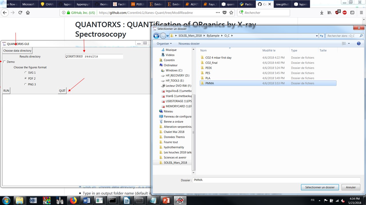Screen dimensions: 366x205
Task: Open PowerPoint from the taskbar
Action: tap(166, 200)
